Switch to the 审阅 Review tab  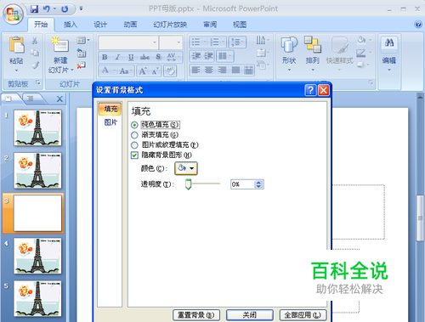click(x=210, y=25)
